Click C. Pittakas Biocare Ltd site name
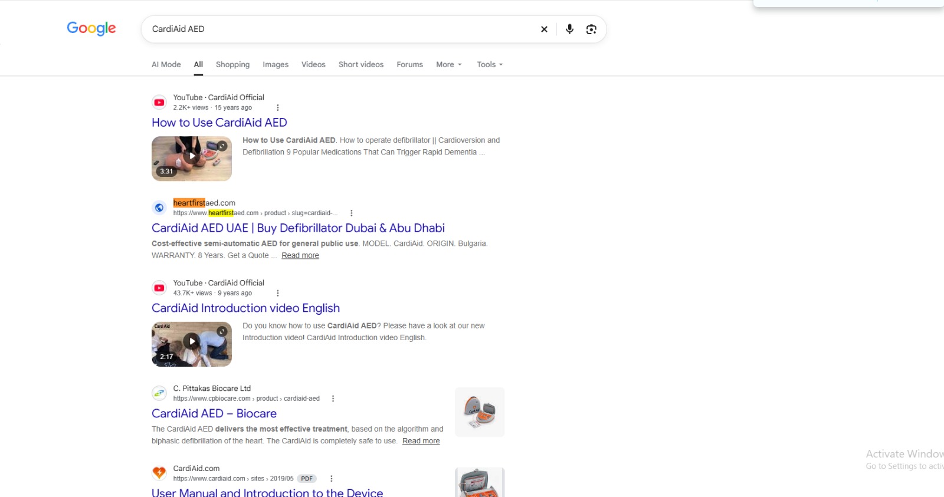 point(212,389)
